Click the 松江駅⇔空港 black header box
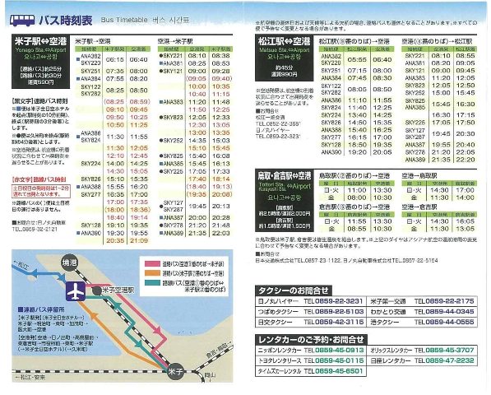Screen dimensions: 491x395 coord(285,58)
